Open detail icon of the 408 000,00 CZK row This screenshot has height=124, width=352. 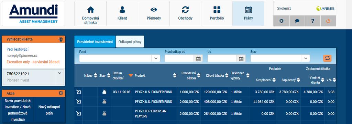[78, 102]
